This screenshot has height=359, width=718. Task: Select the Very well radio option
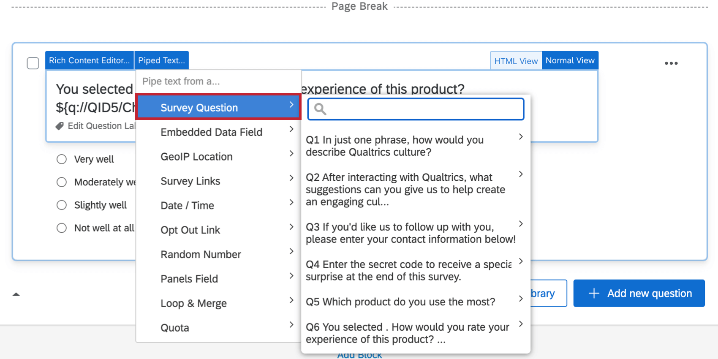click(x=62, y=159)
